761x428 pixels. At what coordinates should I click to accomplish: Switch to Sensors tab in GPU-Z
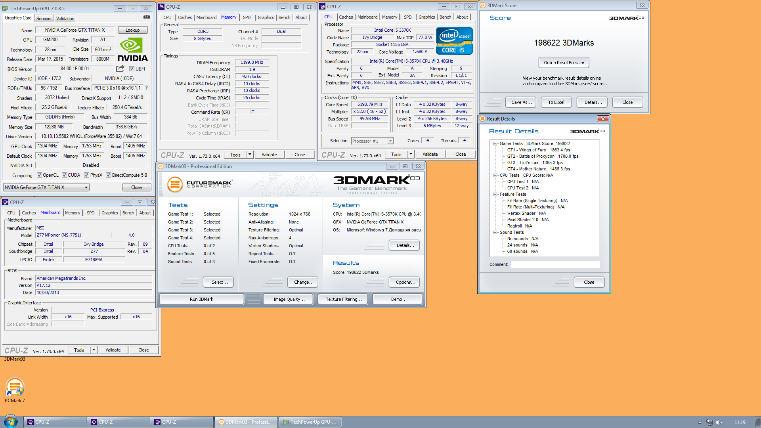coord(44,19)
